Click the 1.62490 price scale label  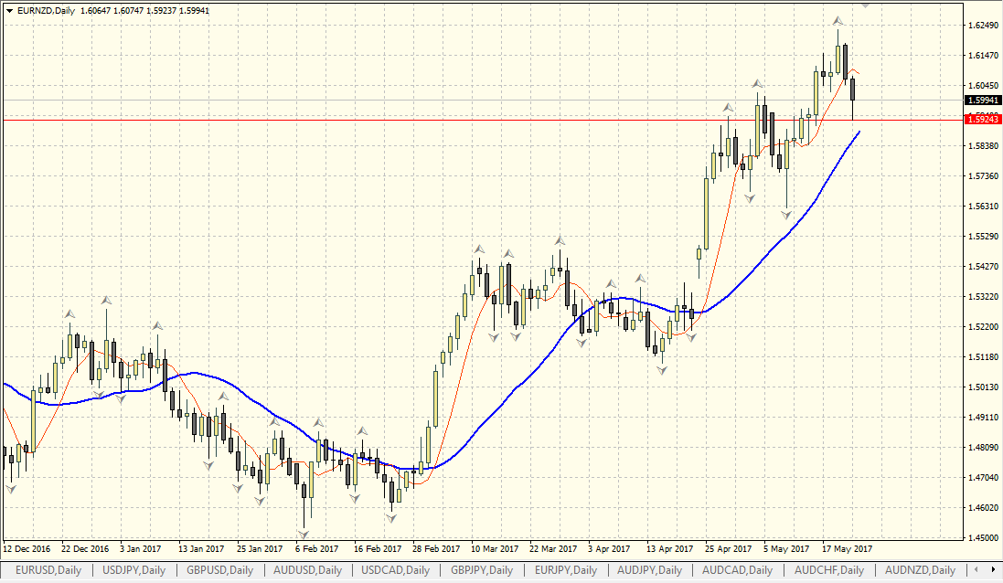tap(983, 26)
